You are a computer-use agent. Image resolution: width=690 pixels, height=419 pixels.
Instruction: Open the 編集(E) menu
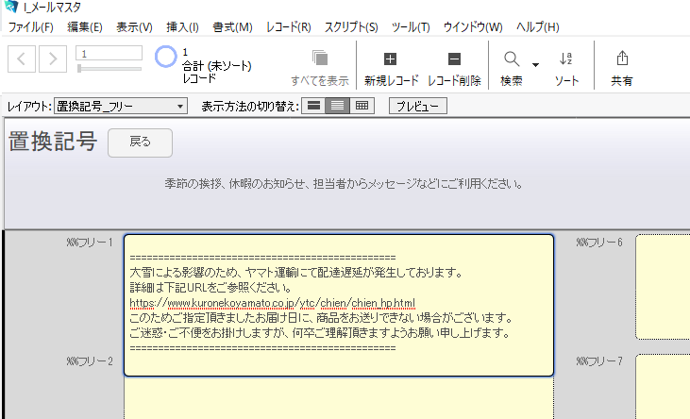point(85,27)
